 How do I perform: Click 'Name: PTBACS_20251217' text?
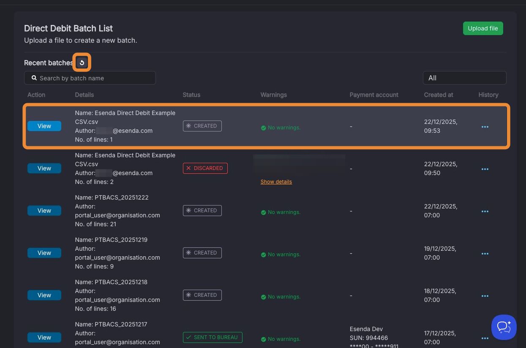pyautogui.click(x=111, y=324)
